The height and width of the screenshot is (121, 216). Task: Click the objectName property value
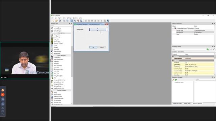click(199, 58)
